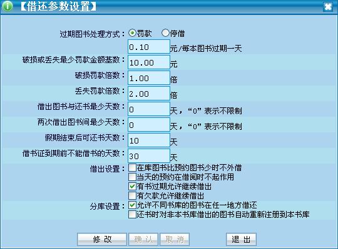Screen dimensions: 338x249
Task: Click the 破损罚款倍数 field showing 1.00
Action: pyautogui.click(x=149, y=77)
